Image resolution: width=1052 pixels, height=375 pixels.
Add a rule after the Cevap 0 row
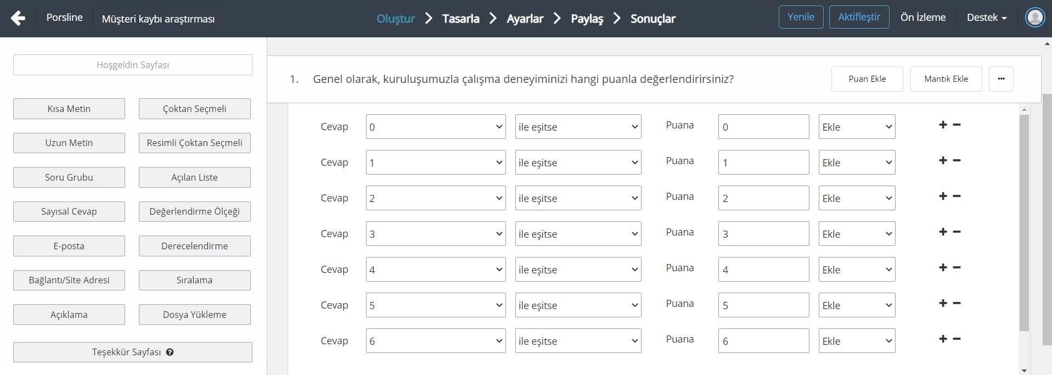pyautogui.click(x=943, y=125)
